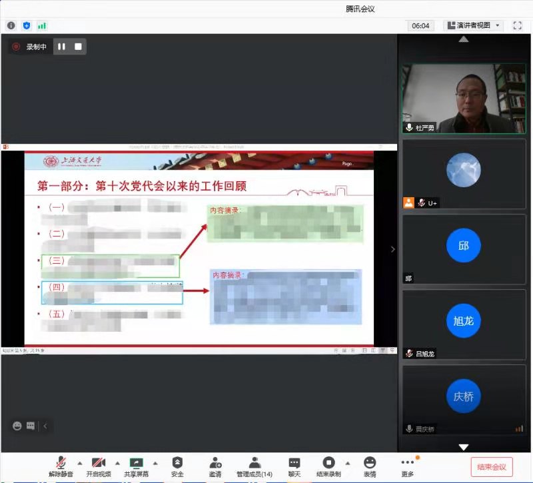Click the 更多 more options icon
The width and height of the screenshot is (533, 483).
click(x=407, y=466)
